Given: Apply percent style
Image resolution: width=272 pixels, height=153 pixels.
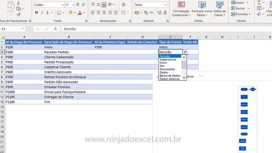Looking at the screenshot, I should tap(146, 12).
